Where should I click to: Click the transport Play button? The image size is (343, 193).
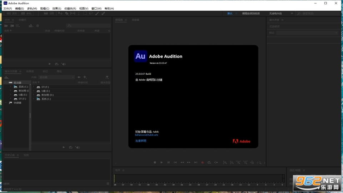pos(161,162)
